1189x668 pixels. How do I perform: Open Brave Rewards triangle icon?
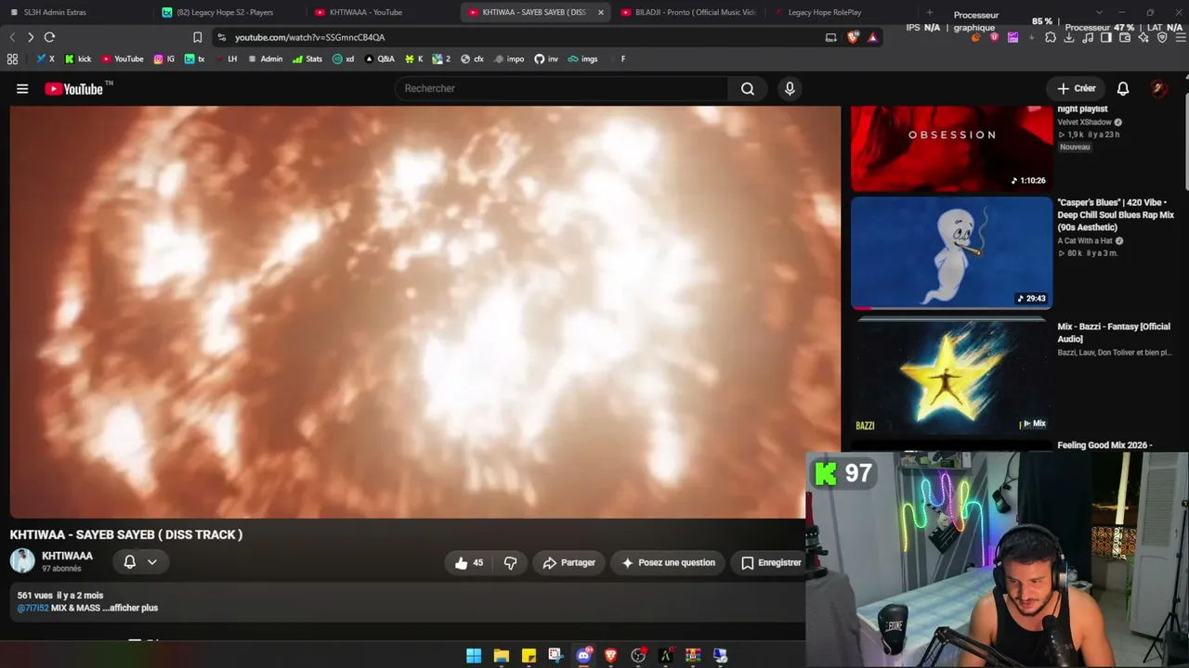(872, 37)
